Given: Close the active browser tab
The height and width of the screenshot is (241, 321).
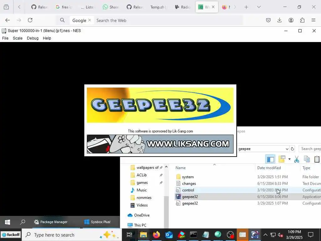Looking at the screenshot, I should pos(213,7).
